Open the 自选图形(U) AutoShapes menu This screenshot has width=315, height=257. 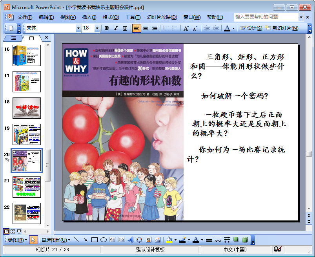56,240
